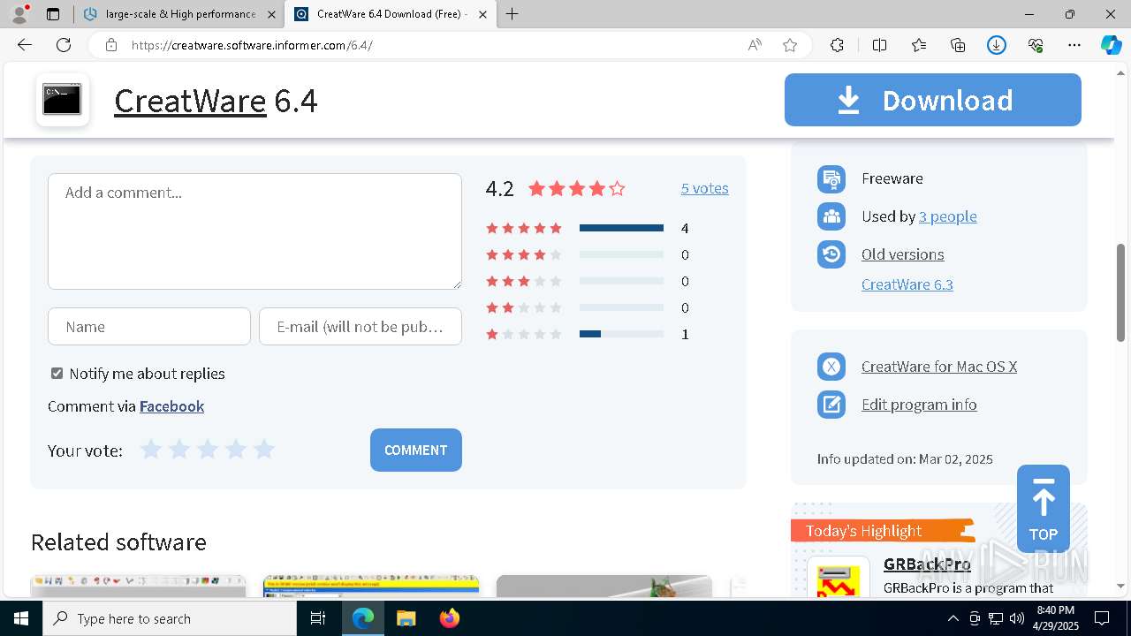This screenshot has height=636, width=1131.
Task: Open Tab actions menu icon
Action: pyautogui.click(x=53, y=14)
